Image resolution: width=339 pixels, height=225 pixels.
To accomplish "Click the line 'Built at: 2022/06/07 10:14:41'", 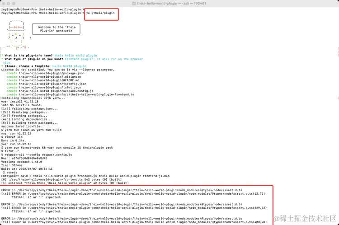I will [27, 169].
